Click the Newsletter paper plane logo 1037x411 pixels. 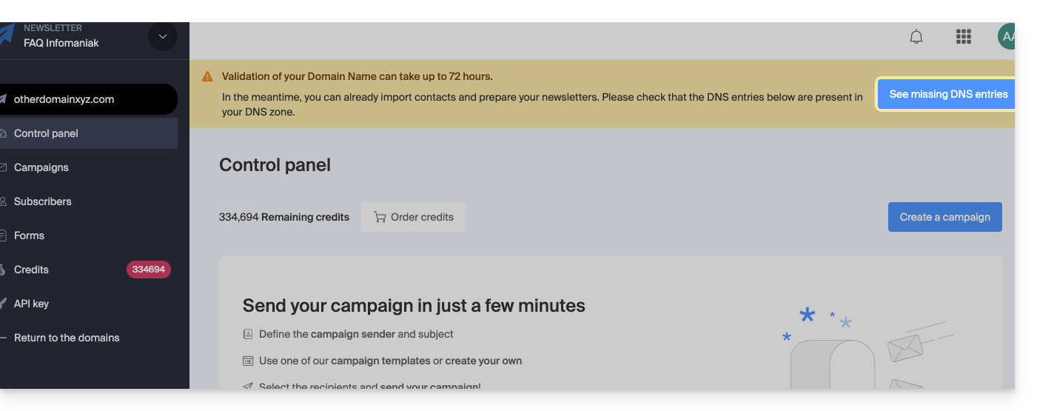tap(7, 35)
